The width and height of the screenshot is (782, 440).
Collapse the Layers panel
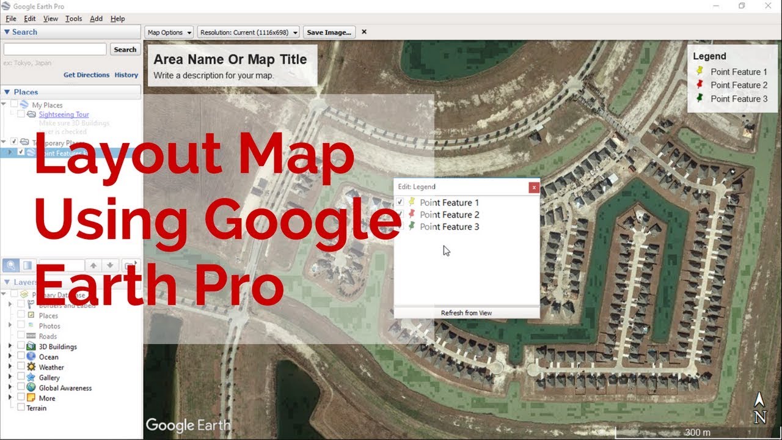pyautogui.click(x=7, y=282)
